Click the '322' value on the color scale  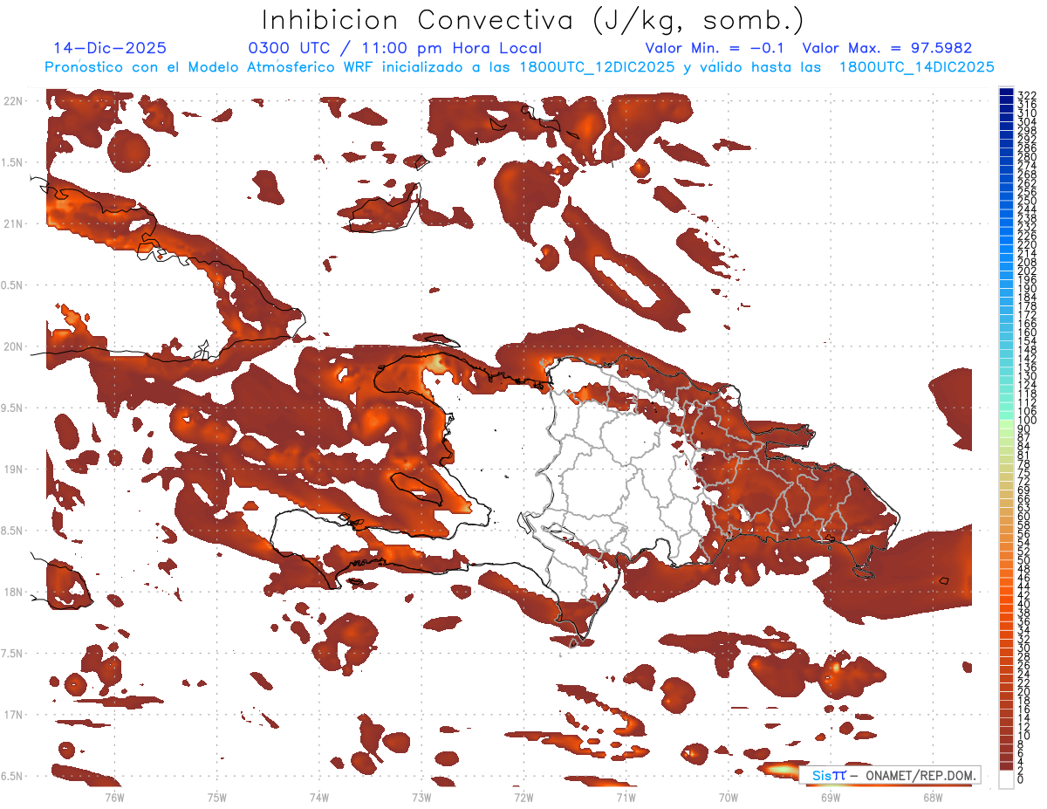tap(1026, 94)
